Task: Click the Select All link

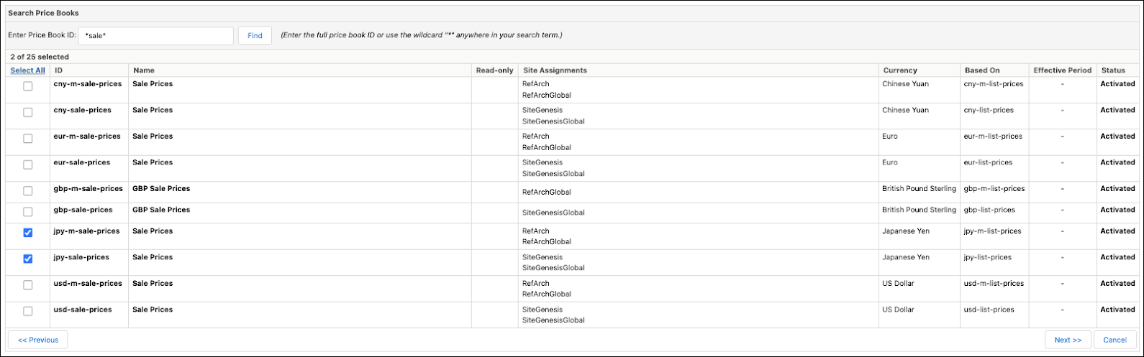Action: 27,70
